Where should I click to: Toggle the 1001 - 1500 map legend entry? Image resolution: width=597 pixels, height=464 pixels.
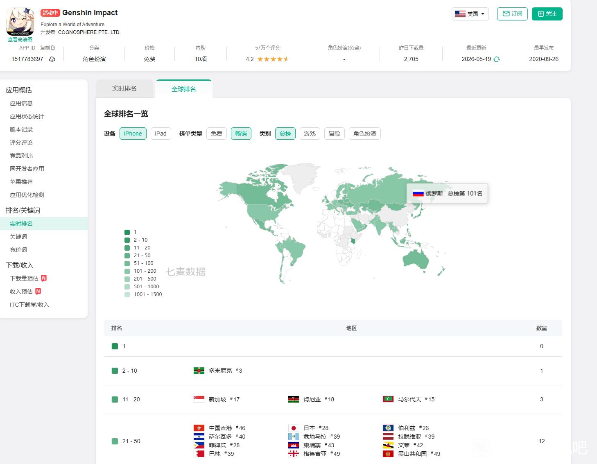(x=143, y=294)
